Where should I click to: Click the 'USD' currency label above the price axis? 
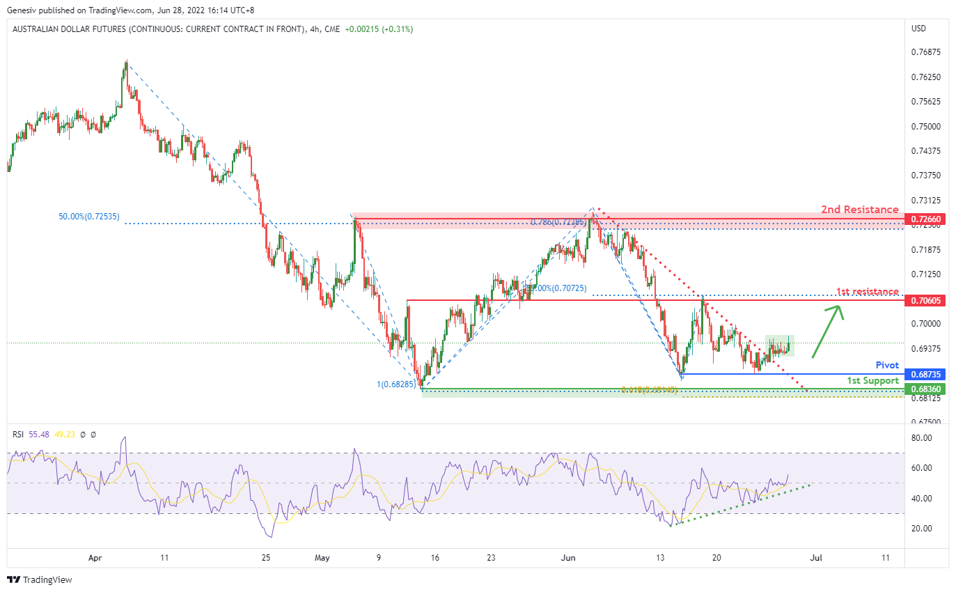(919, 29)
